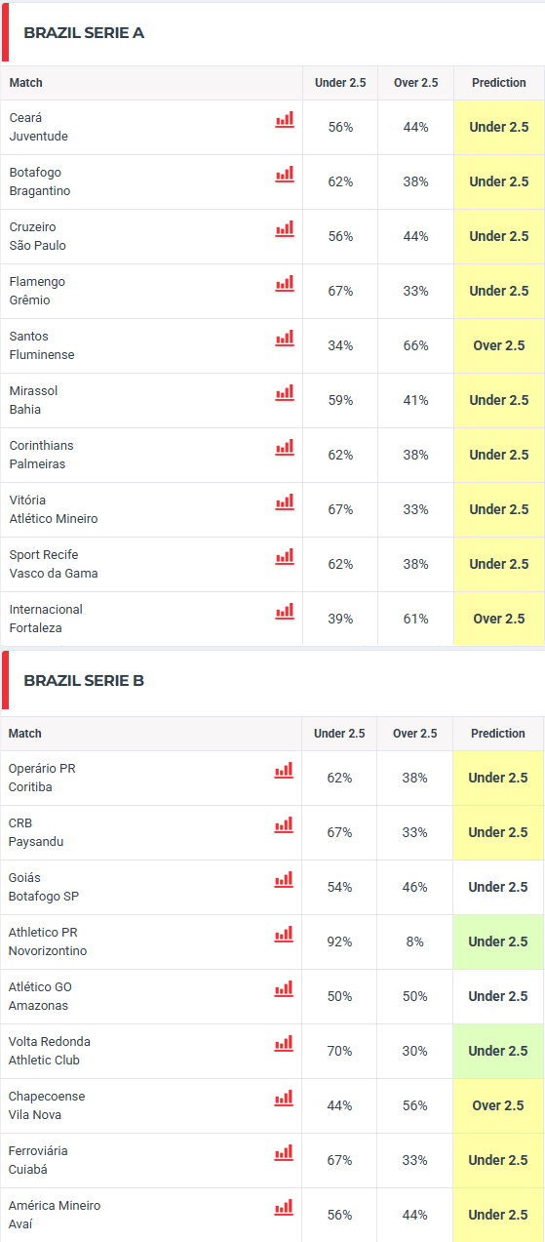Click the Serie B Prediction column header
The width and height of the screenshot is (545, 1242).
pos(498,734)
